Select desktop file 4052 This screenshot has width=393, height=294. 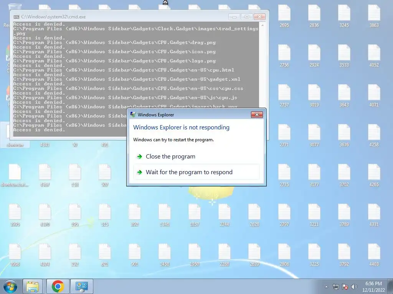(x=374, y=56)
